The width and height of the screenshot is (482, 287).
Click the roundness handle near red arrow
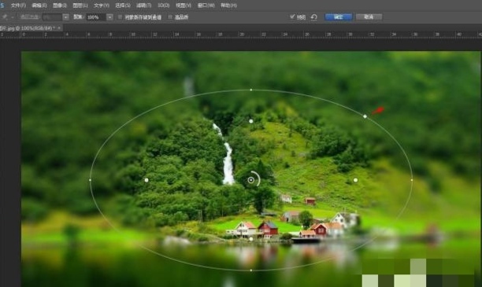pos(365,116)
